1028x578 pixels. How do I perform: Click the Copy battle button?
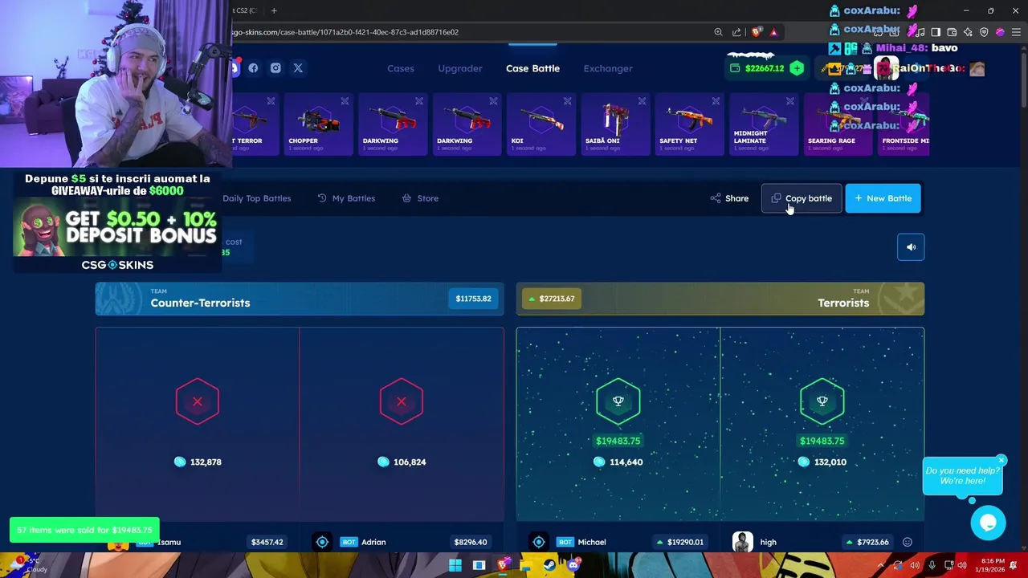[x=802, y=198]
